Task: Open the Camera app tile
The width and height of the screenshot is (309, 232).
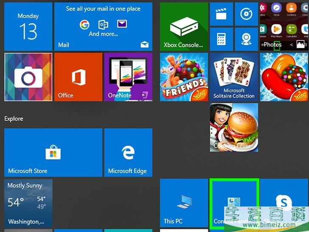Action: [x=28, y=77]
